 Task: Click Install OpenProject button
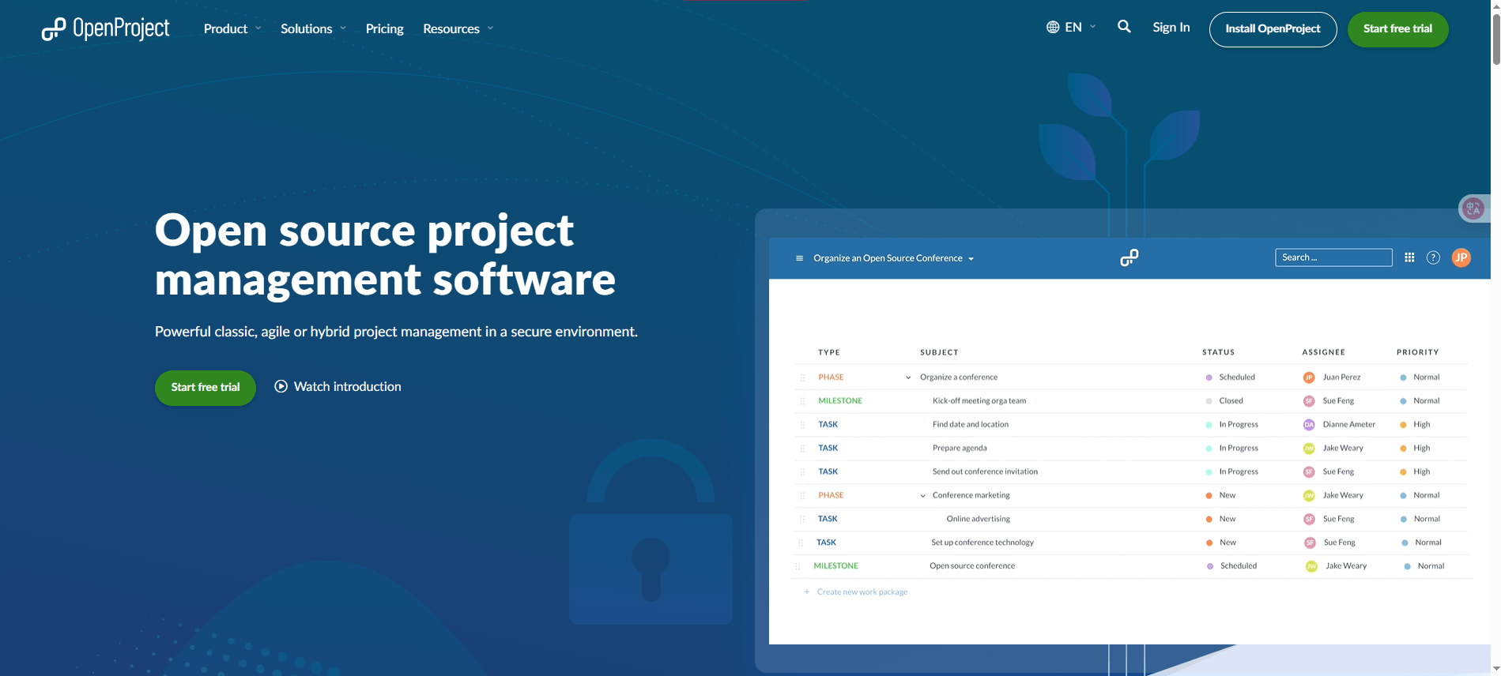click(x=1273, y=29)
